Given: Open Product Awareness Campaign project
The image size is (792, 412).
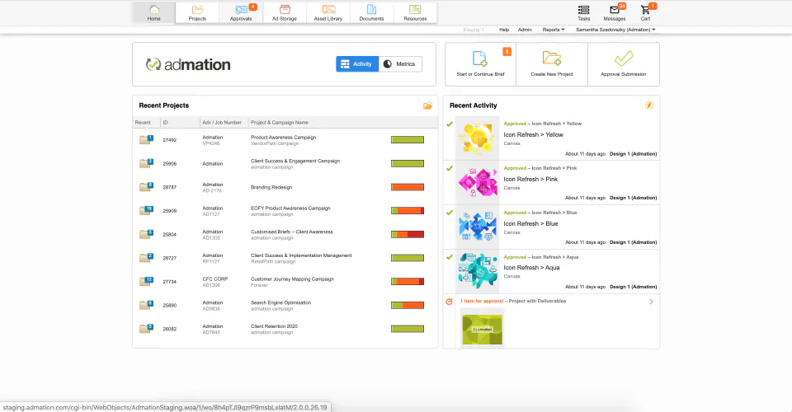Looking at the screenshot, I should (x=283, y=137).
